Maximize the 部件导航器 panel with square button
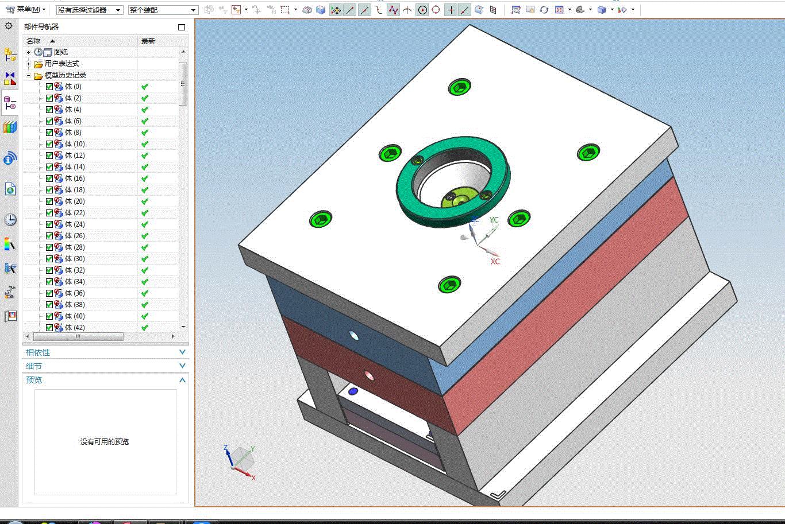Screen dimensions: 785x524 [182, 27]
